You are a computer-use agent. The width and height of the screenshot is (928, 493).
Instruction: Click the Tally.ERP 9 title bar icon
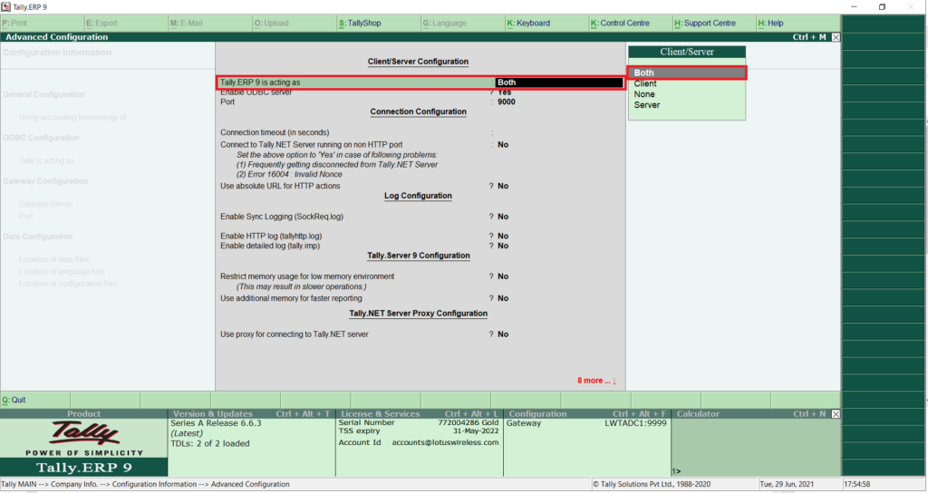6,6
